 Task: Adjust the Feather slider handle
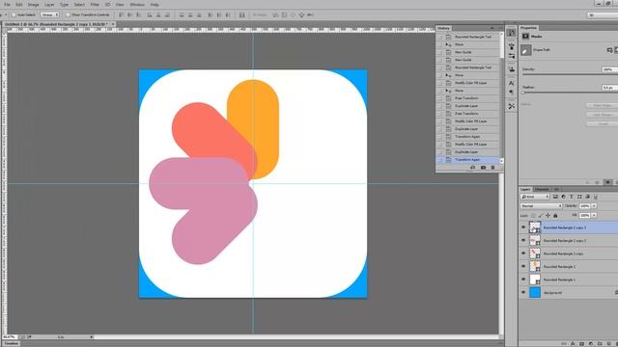tap(523, 93)
